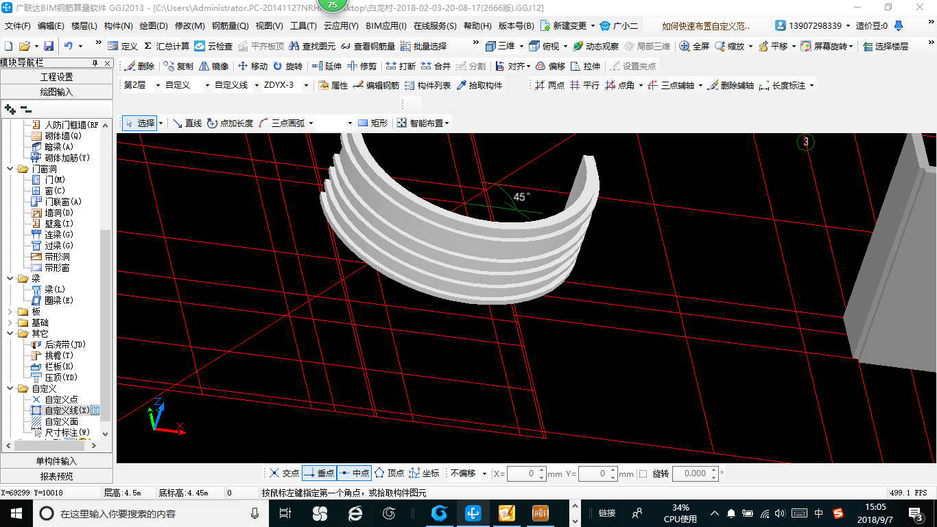937x527 pixels.
Task: Toggle 交点 intersection snap
Action: (285, 473)
